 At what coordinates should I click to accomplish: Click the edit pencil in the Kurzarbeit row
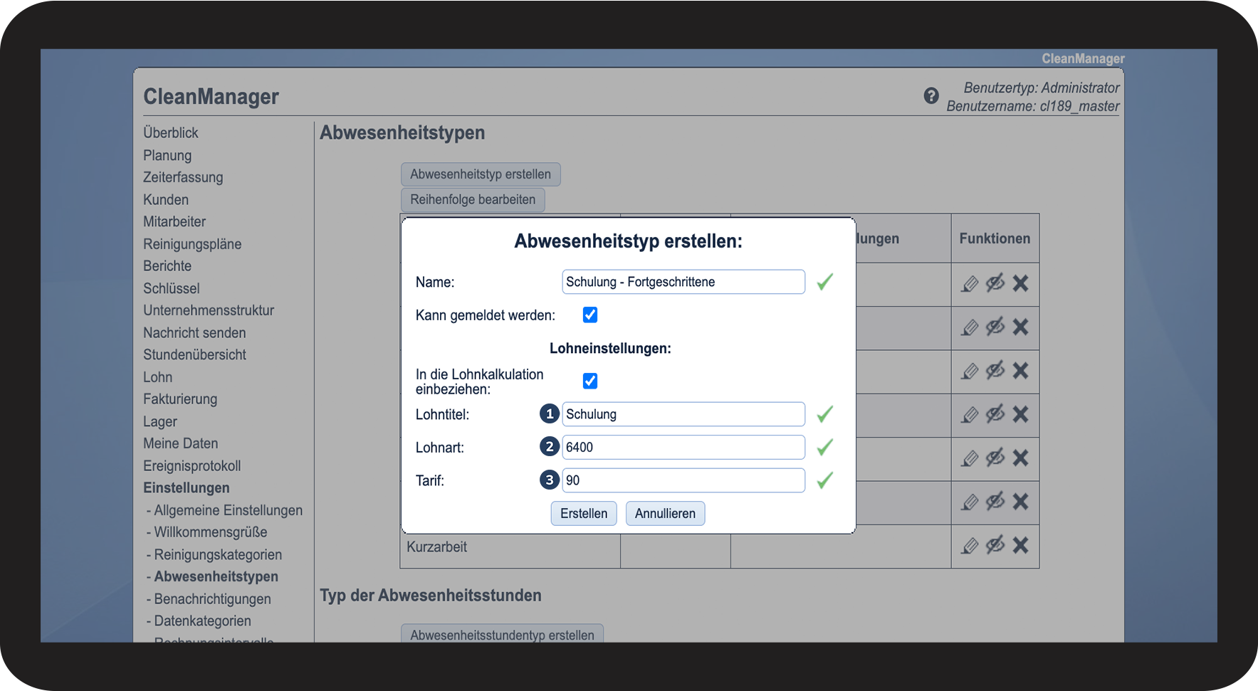970,546
